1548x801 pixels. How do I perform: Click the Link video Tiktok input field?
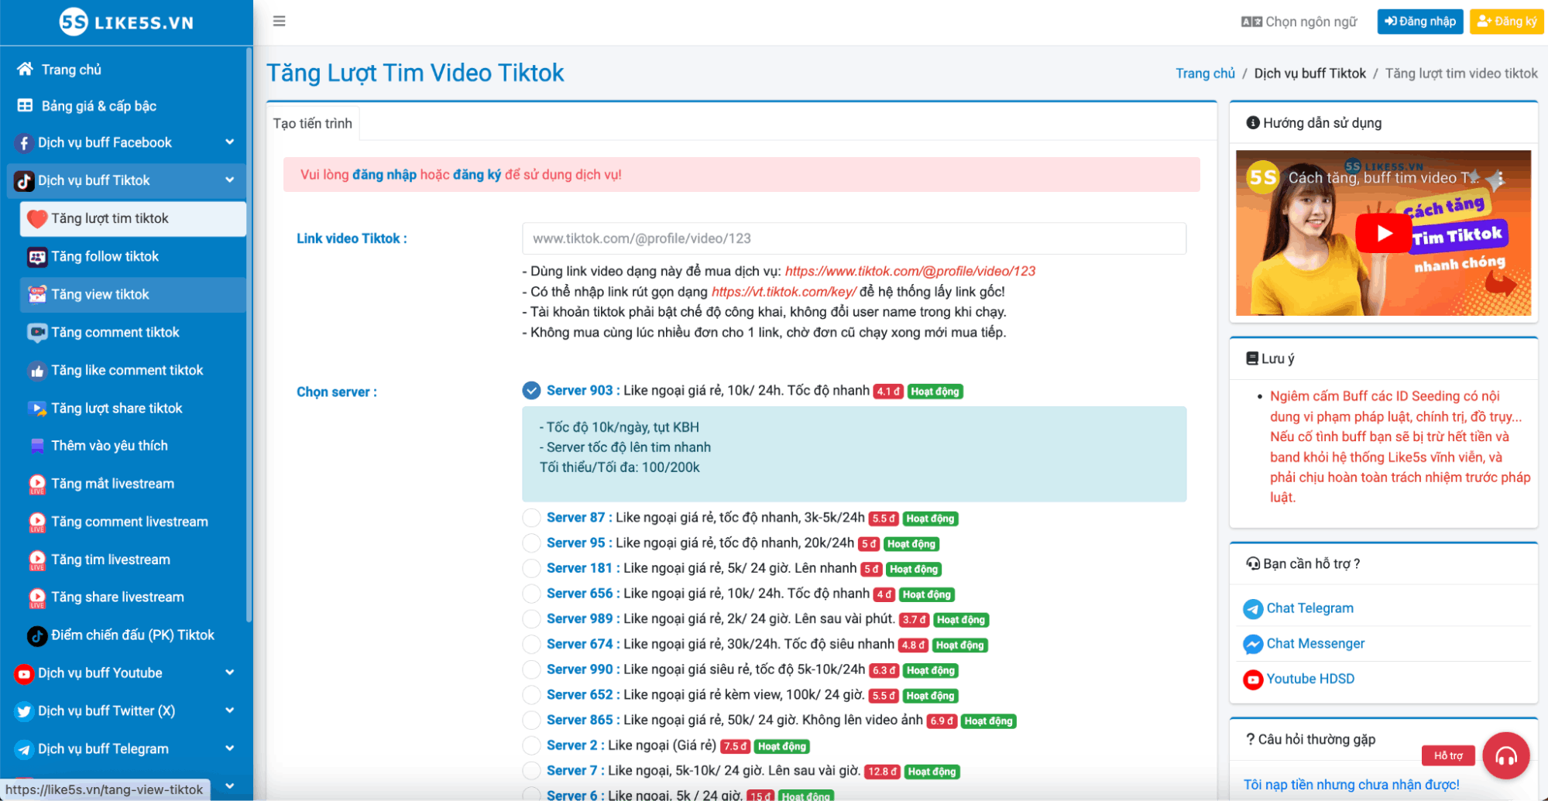[853, 238]
